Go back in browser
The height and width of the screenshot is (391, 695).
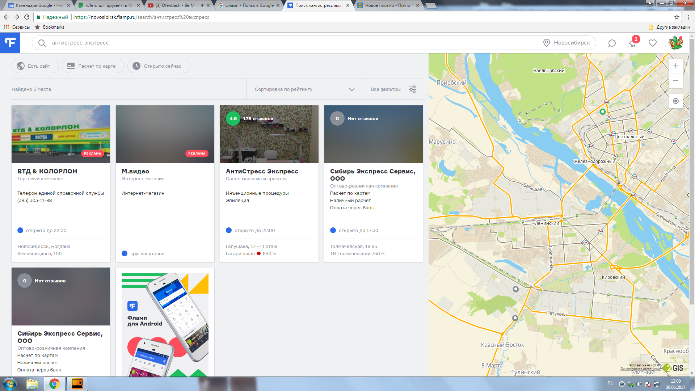tap(7, 17)
